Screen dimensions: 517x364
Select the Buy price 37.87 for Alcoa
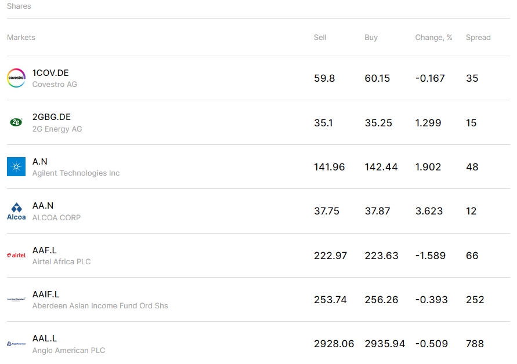[x=378, y=211]
